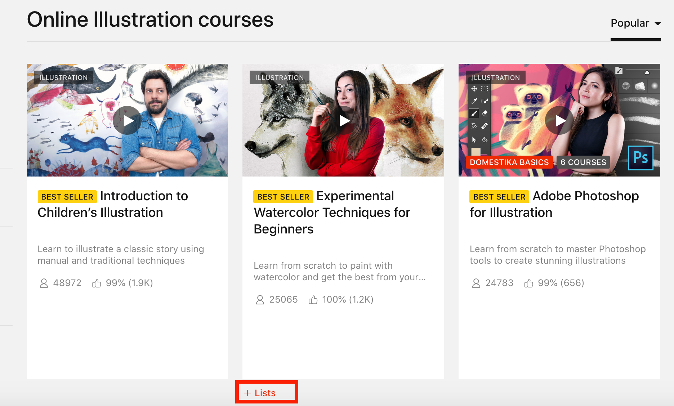Click description 'Learn to illustrate a classic story'
This screenshot has width=674, height=406.
(121, 255)
